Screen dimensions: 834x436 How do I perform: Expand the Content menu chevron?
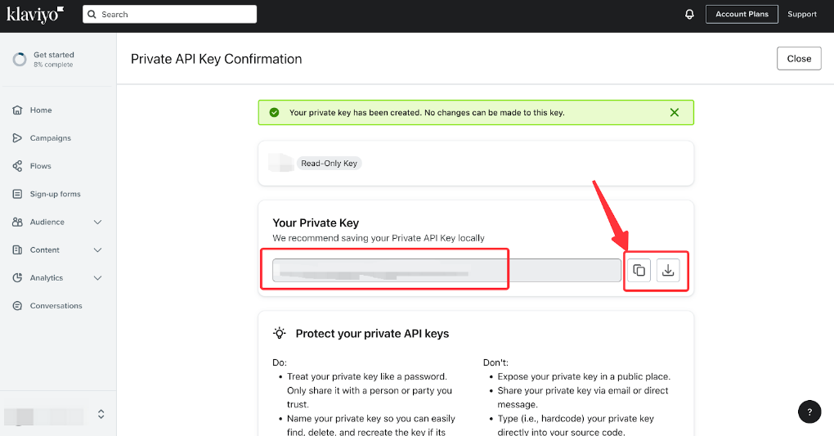click(x=98, y=249)
